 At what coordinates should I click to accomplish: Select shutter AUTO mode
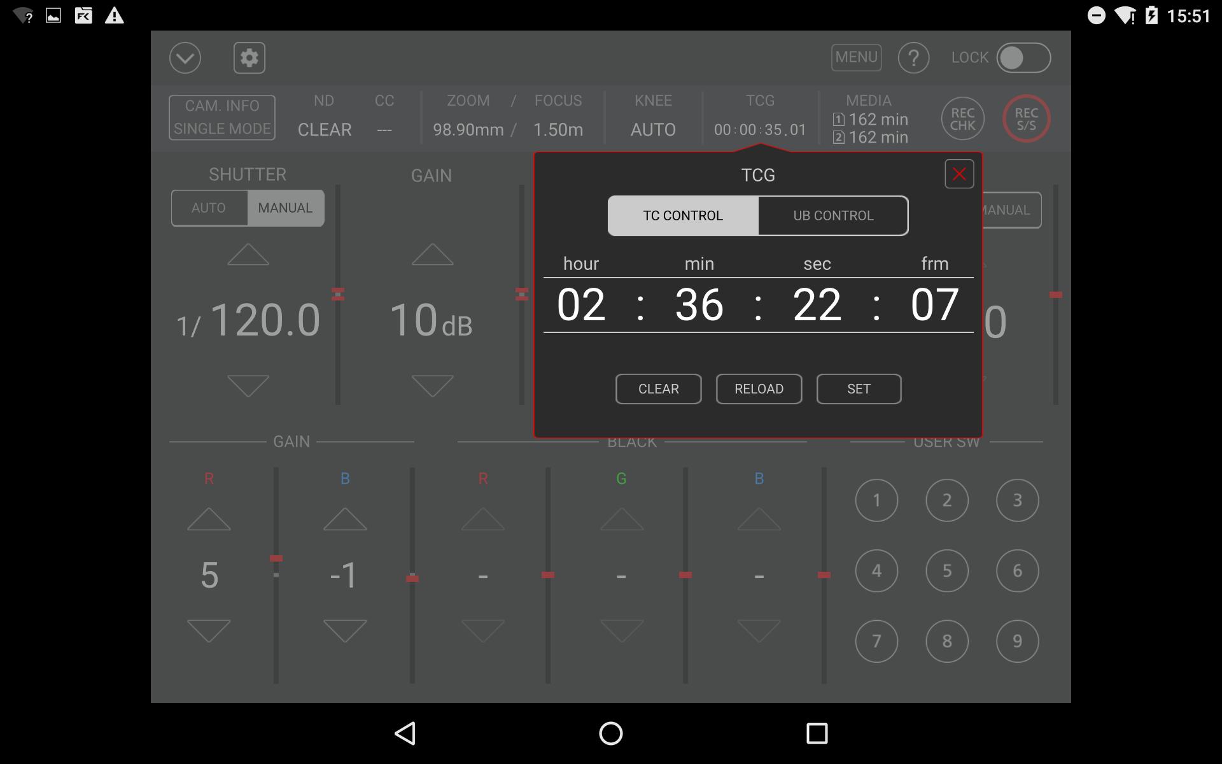209,208
